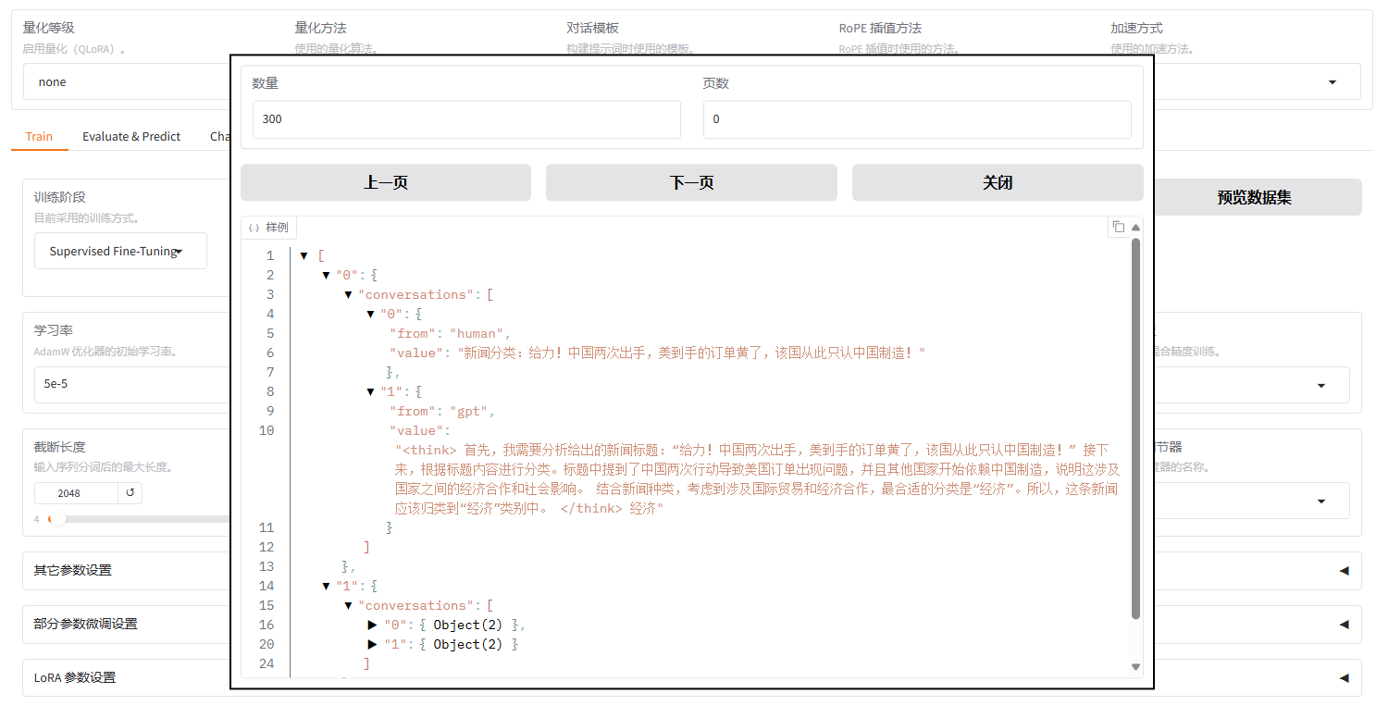Open the 训练阶段 Supervised Fine-Tuning dropdown
Image resolution: width=1376 pixels, height=706 pixels.
[x=120, y=252]
